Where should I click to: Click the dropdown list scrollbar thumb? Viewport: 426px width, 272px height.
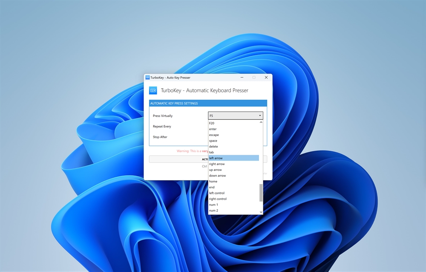coord(261,193)
